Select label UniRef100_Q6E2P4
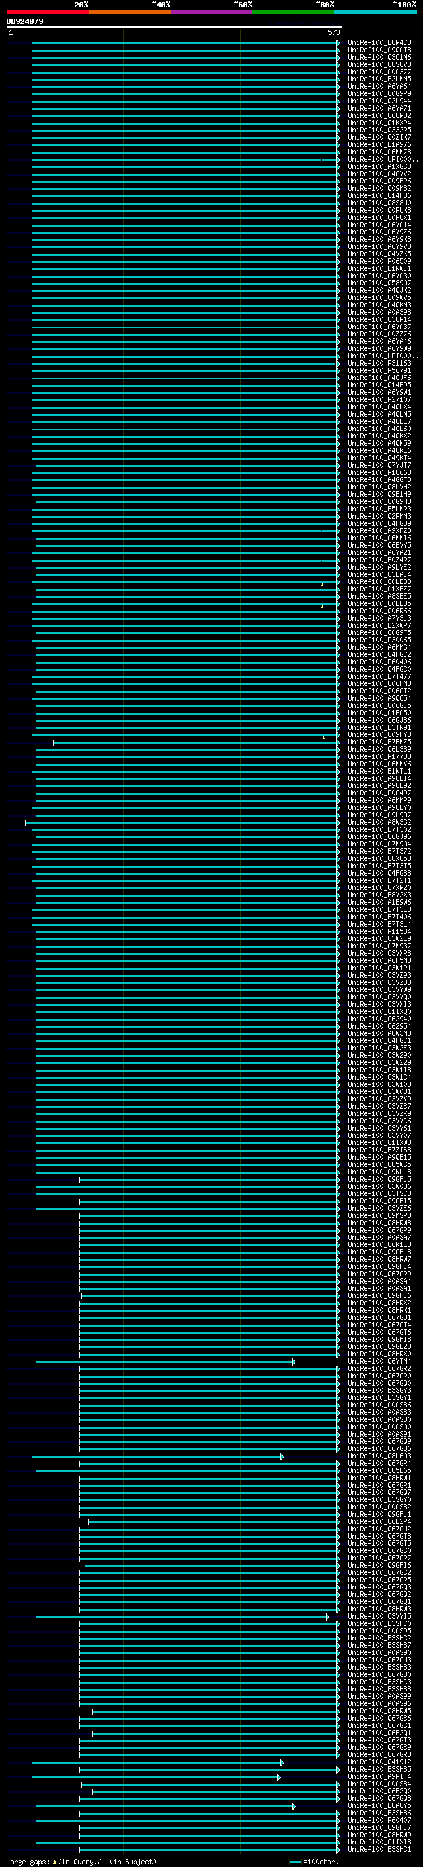This screenshot has width=423, height=1867. [x=379, y=1521]
